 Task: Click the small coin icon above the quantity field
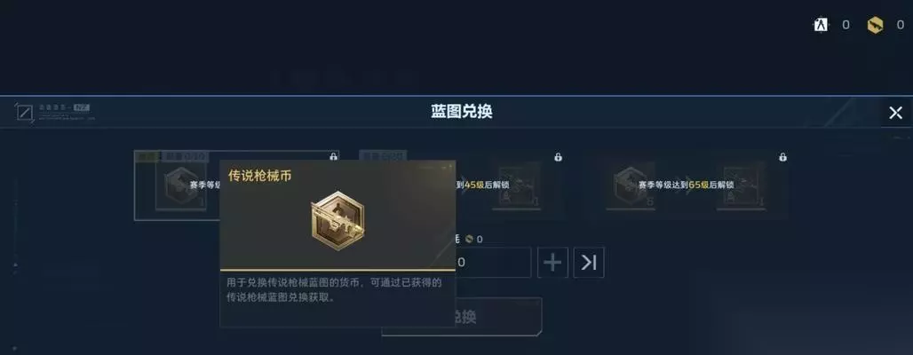pos(469,240)
